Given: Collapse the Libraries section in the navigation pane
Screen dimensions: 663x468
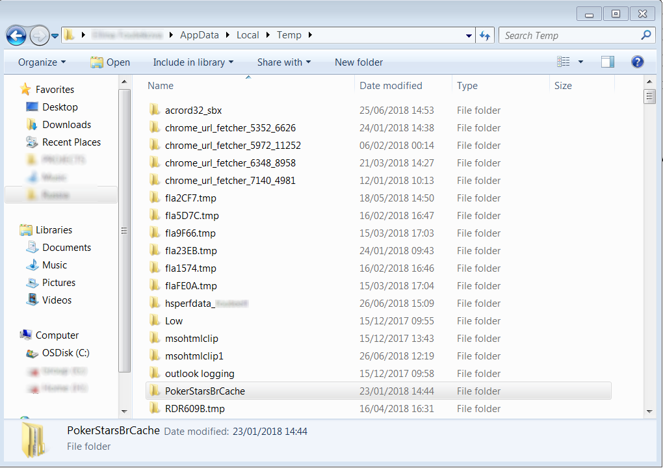Looking at the screenshot, I should point(14,229).
